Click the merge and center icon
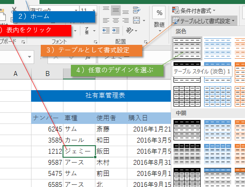This screenshot has width=245, height=187. pyautogui.click(x=136, y=20)
